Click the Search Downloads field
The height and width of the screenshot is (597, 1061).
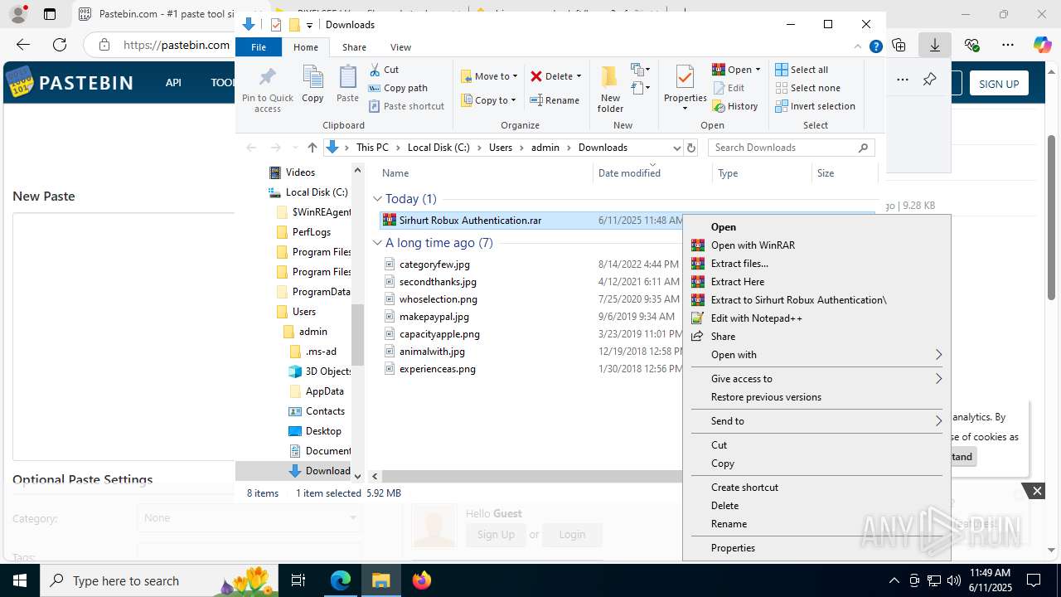792,148
